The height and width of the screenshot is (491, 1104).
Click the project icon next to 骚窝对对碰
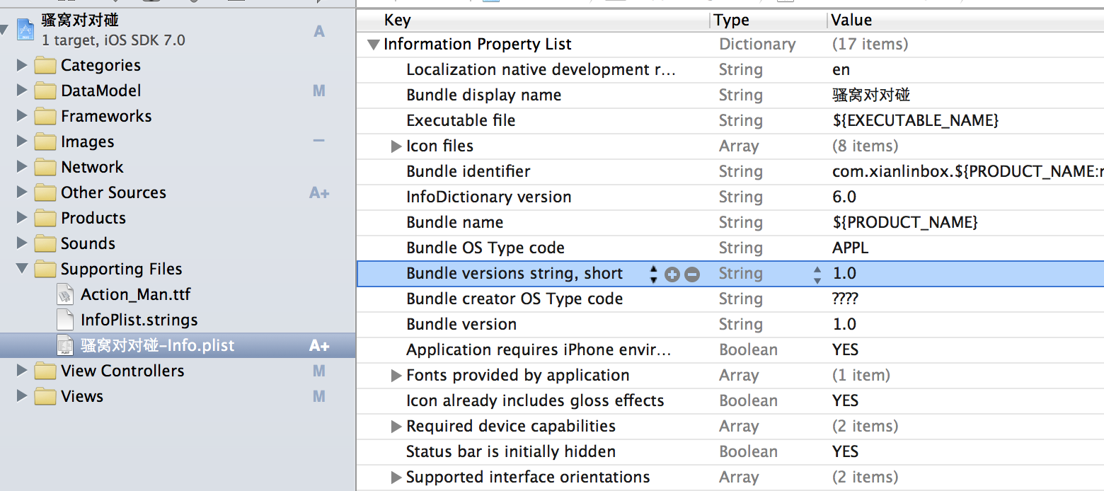point(26,30)
